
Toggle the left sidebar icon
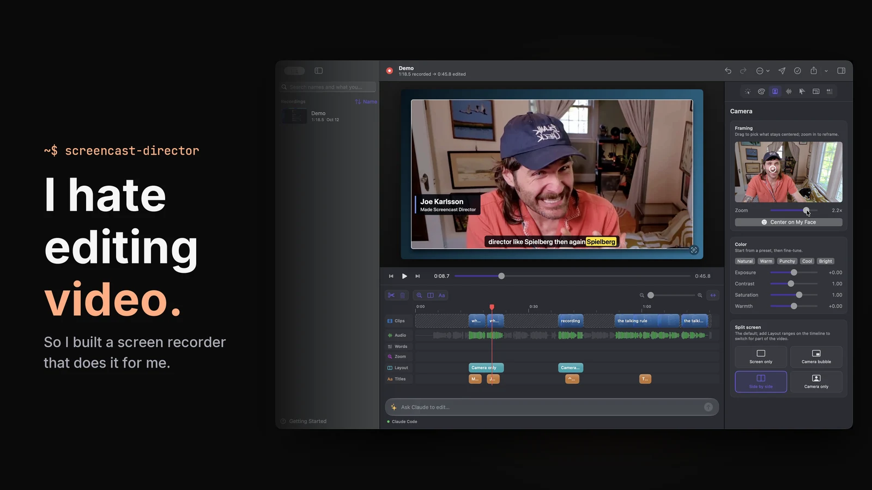pyautogui.click(x=319, y=71)
